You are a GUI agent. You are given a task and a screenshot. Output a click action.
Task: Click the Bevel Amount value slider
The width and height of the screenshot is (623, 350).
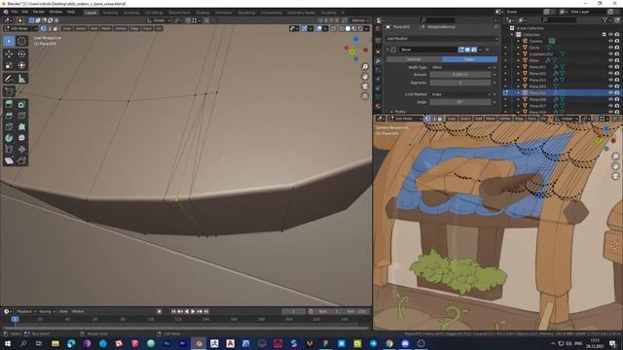point(460,75)
